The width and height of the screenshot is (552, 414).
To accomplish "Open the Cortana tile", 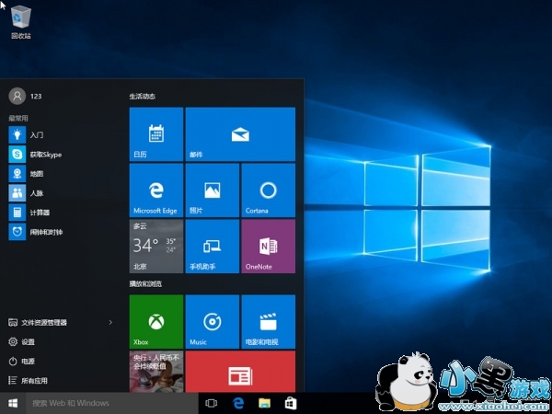I will click(x=268, y=190).
